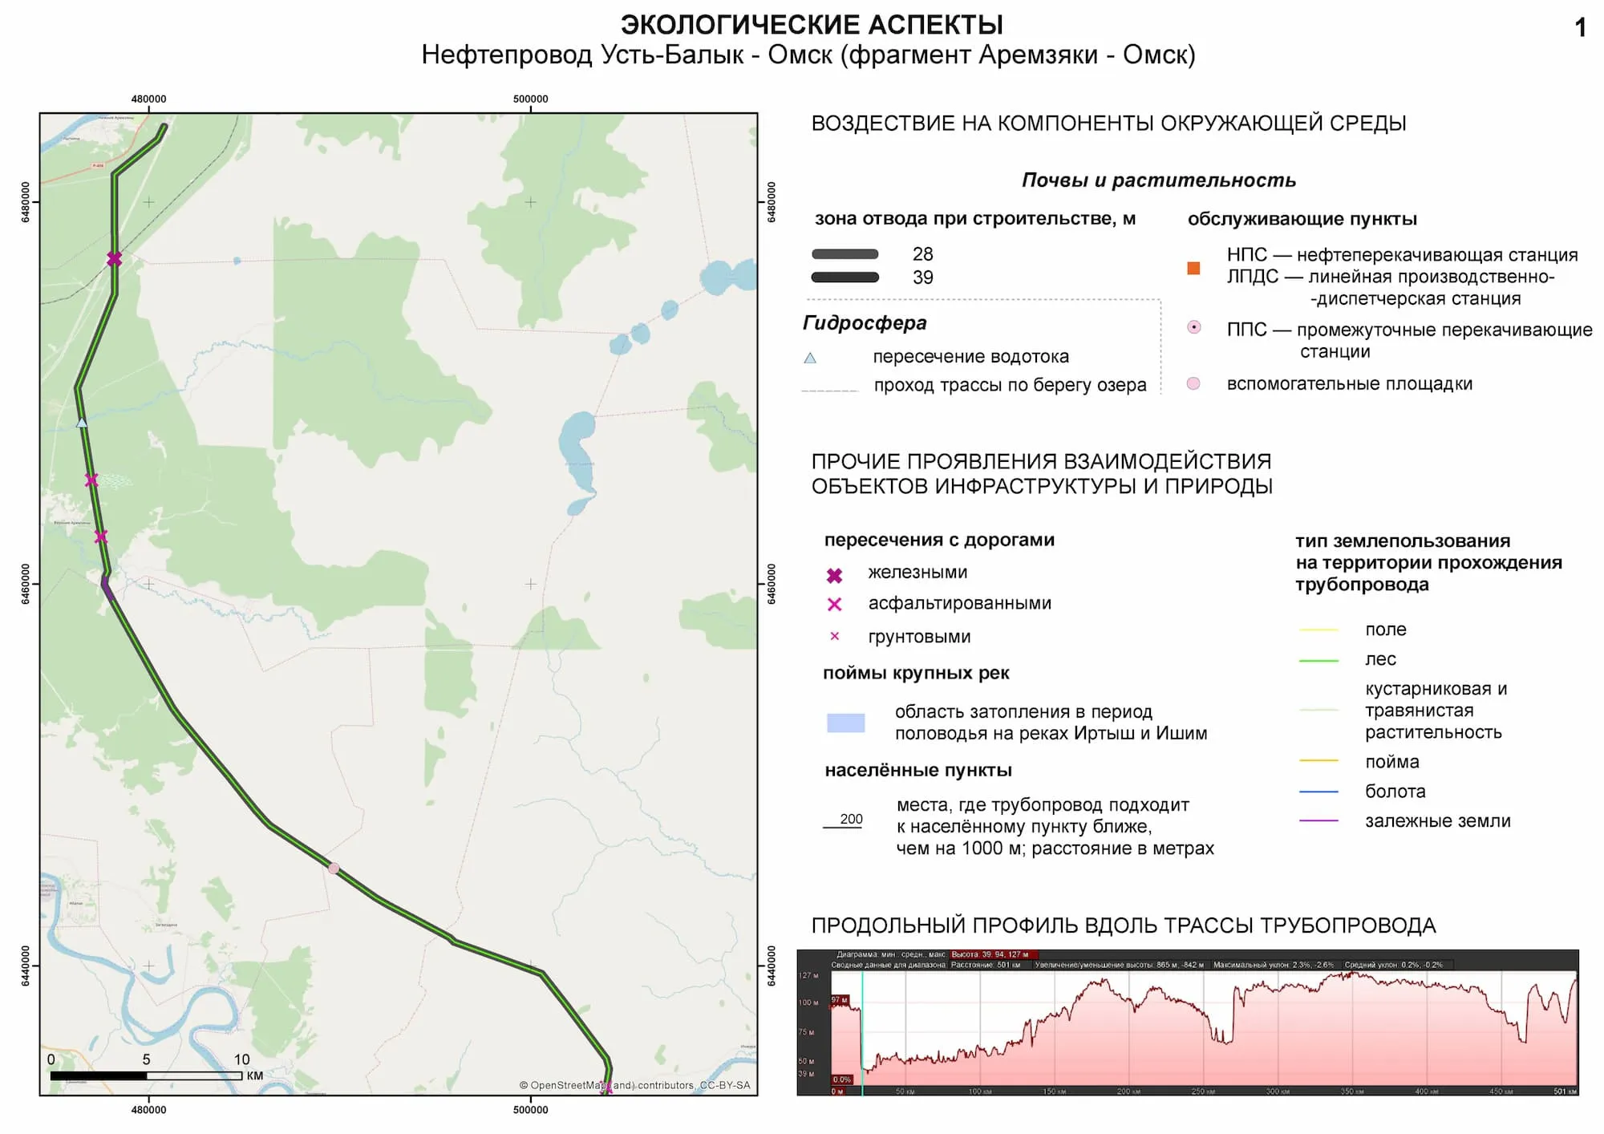Click the purple залежные земли line

[1318, 820]
